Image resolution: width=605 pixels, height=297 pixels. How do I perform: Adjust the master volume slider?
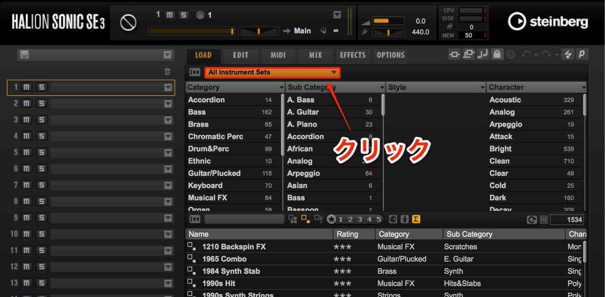point(388,21)
